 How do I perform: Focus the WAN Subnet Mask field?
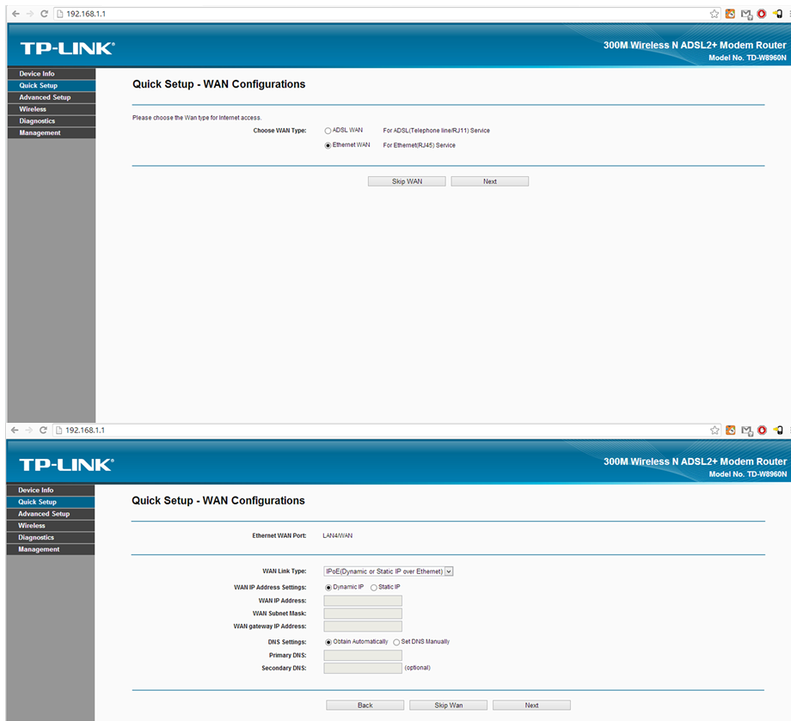[363, 614]
